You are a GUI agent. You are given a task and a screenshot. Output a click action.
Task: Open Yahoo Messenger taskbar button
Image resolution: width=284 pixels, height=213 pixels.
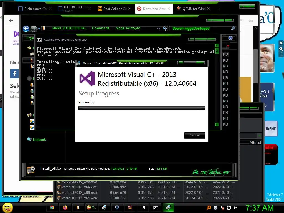pos(91,207)
